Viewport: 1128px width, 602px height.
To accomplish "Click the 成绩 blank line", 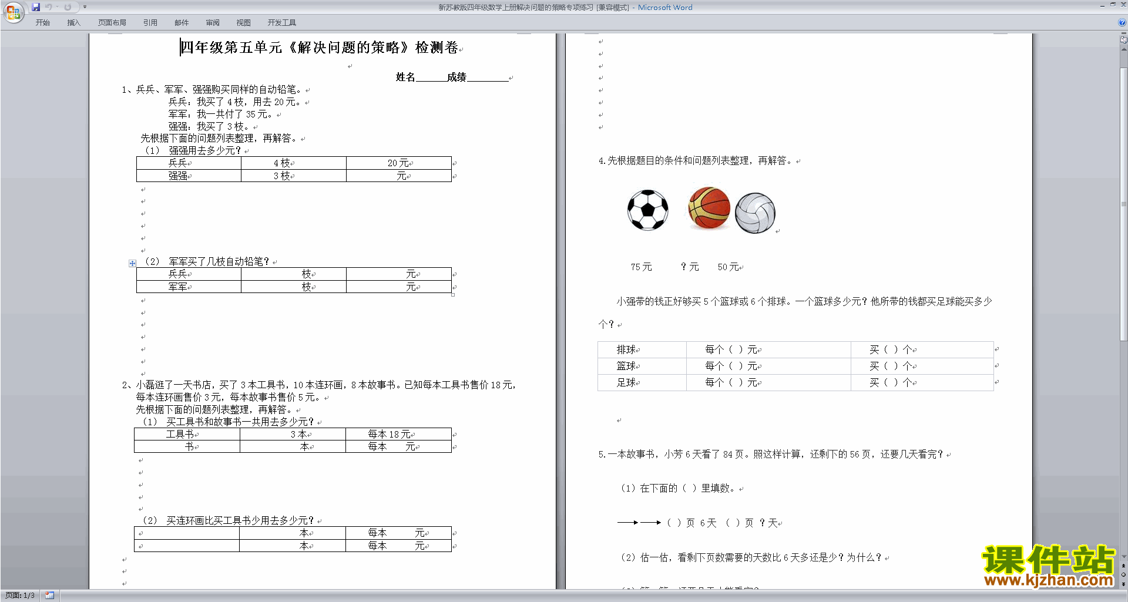I will pyautogui.click(x=488, y=78).
